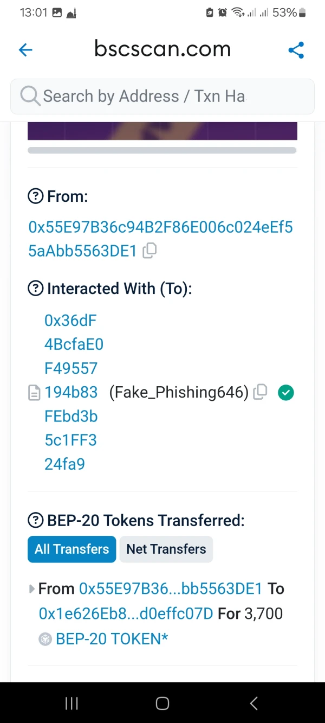Open the BEP-20 TOKEN* link
325x723 pixels.
(112, 638)
